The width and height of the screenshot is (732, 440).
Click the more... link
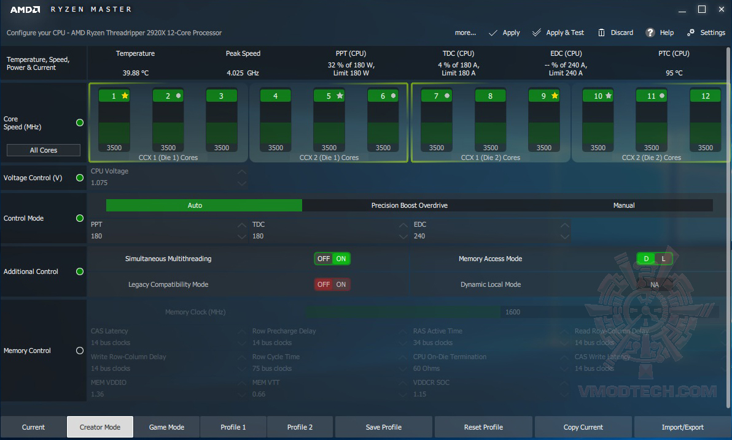(465, 32)
